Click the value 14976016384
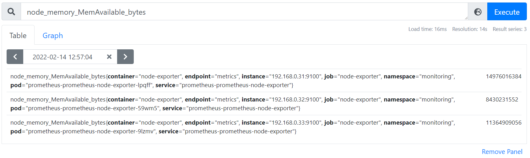 504,77
